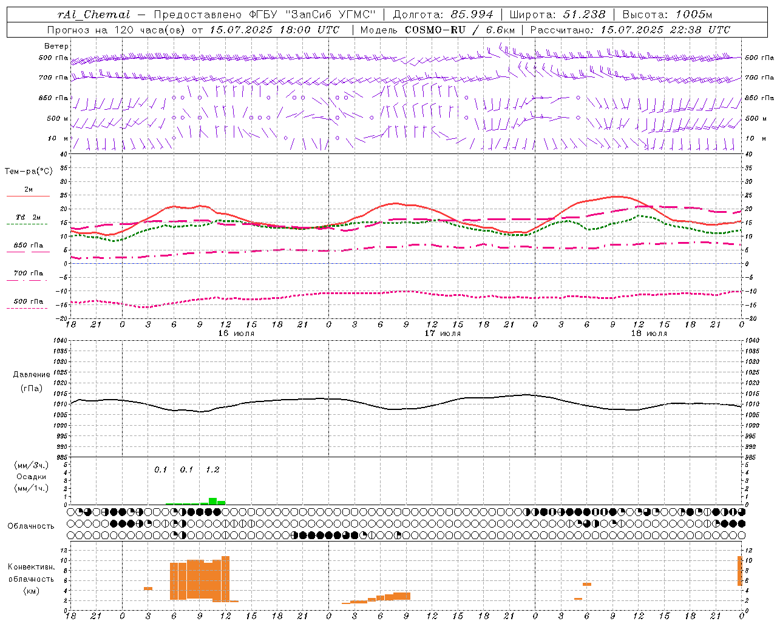Click the Осадки precipitation label
This screenshot has height=621, width=777.
31,477
